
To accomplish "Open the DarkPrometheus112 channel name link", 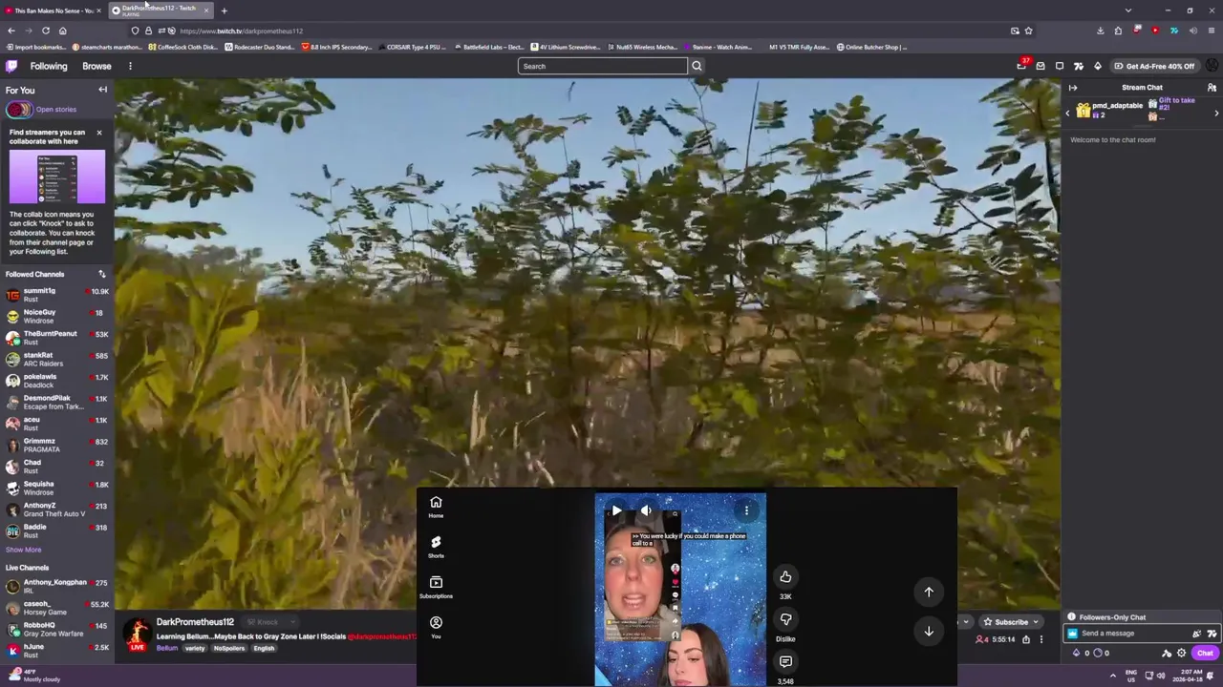I will [195, 622].
